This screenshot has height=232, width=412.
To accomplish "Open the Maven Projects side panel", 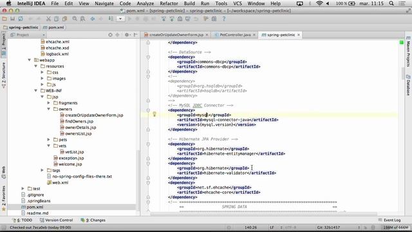I will [x=408, y=52].
